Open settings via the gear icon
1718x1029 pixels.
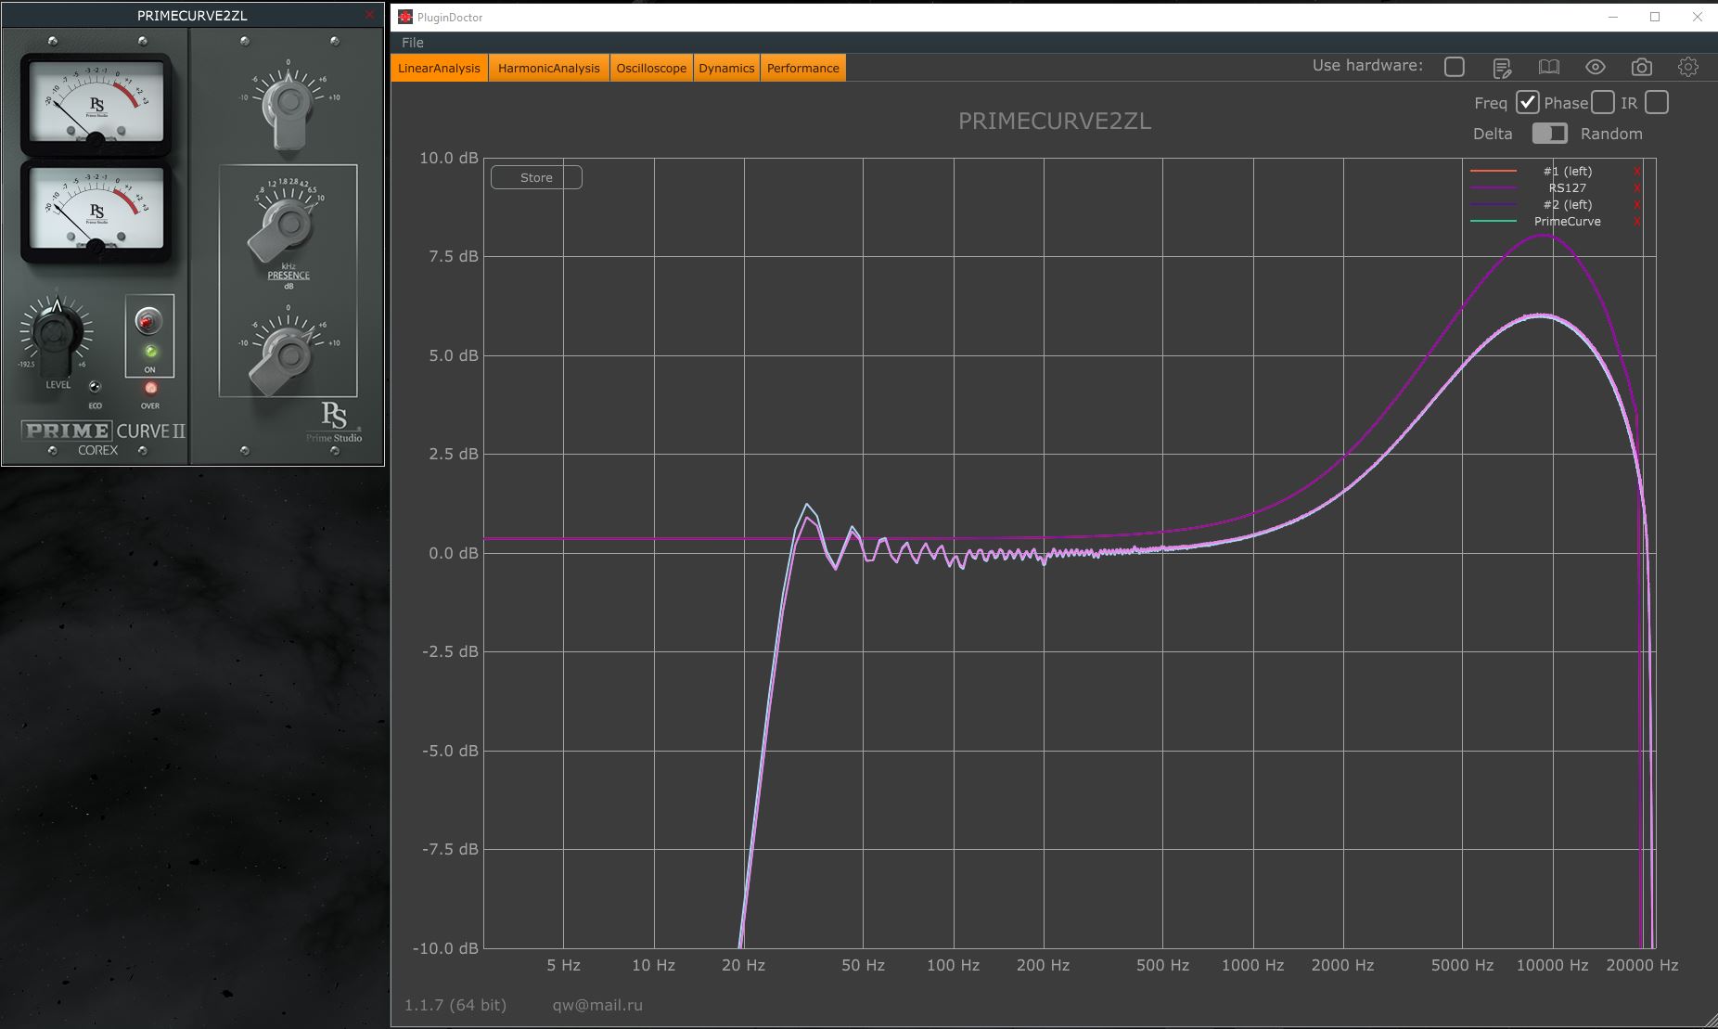pos(1688,67)
